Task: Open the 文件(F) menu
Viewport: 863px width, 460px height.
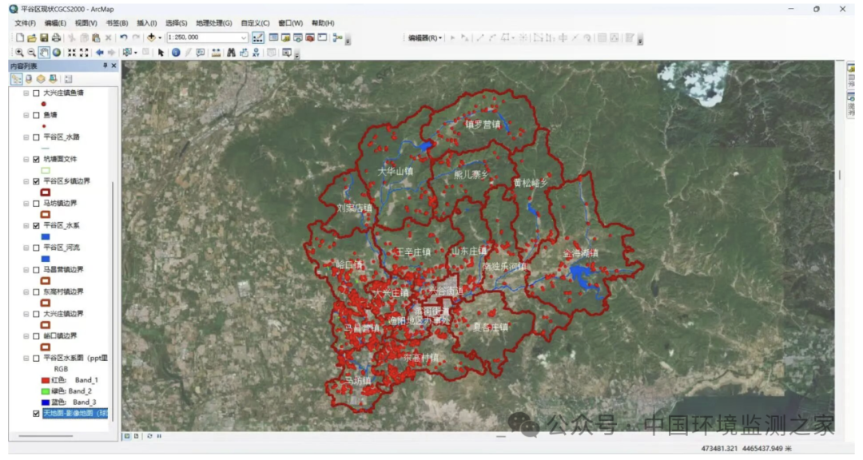Action: [26, 23]
